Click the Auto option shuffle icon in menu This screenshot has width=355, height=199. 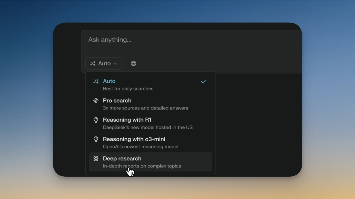click(x=96, y=81)
